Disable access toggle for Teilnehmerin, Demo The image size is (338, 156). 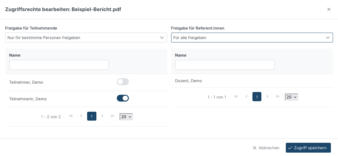(x=123, y=98)
